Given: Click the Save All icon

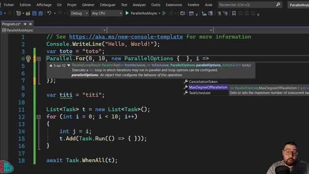Looking at the screenshot, I should click(41, 13).
